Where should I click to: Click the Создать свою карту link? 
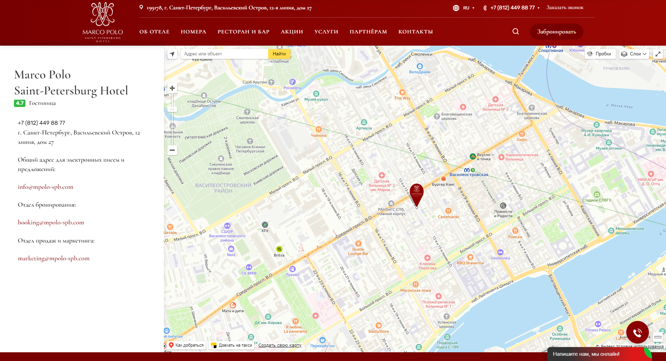coord(280,345)
